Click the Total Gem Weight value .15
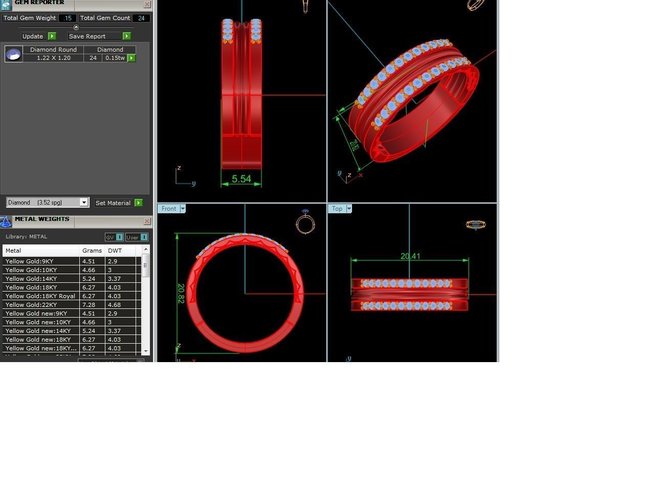657x492 pixels. pyautogui.click(x=68, y=18)
